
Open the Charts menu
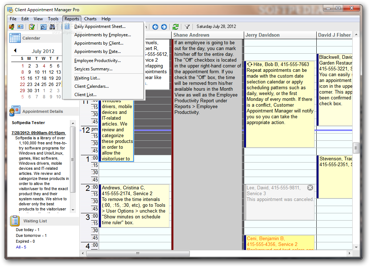pos(90,19)
